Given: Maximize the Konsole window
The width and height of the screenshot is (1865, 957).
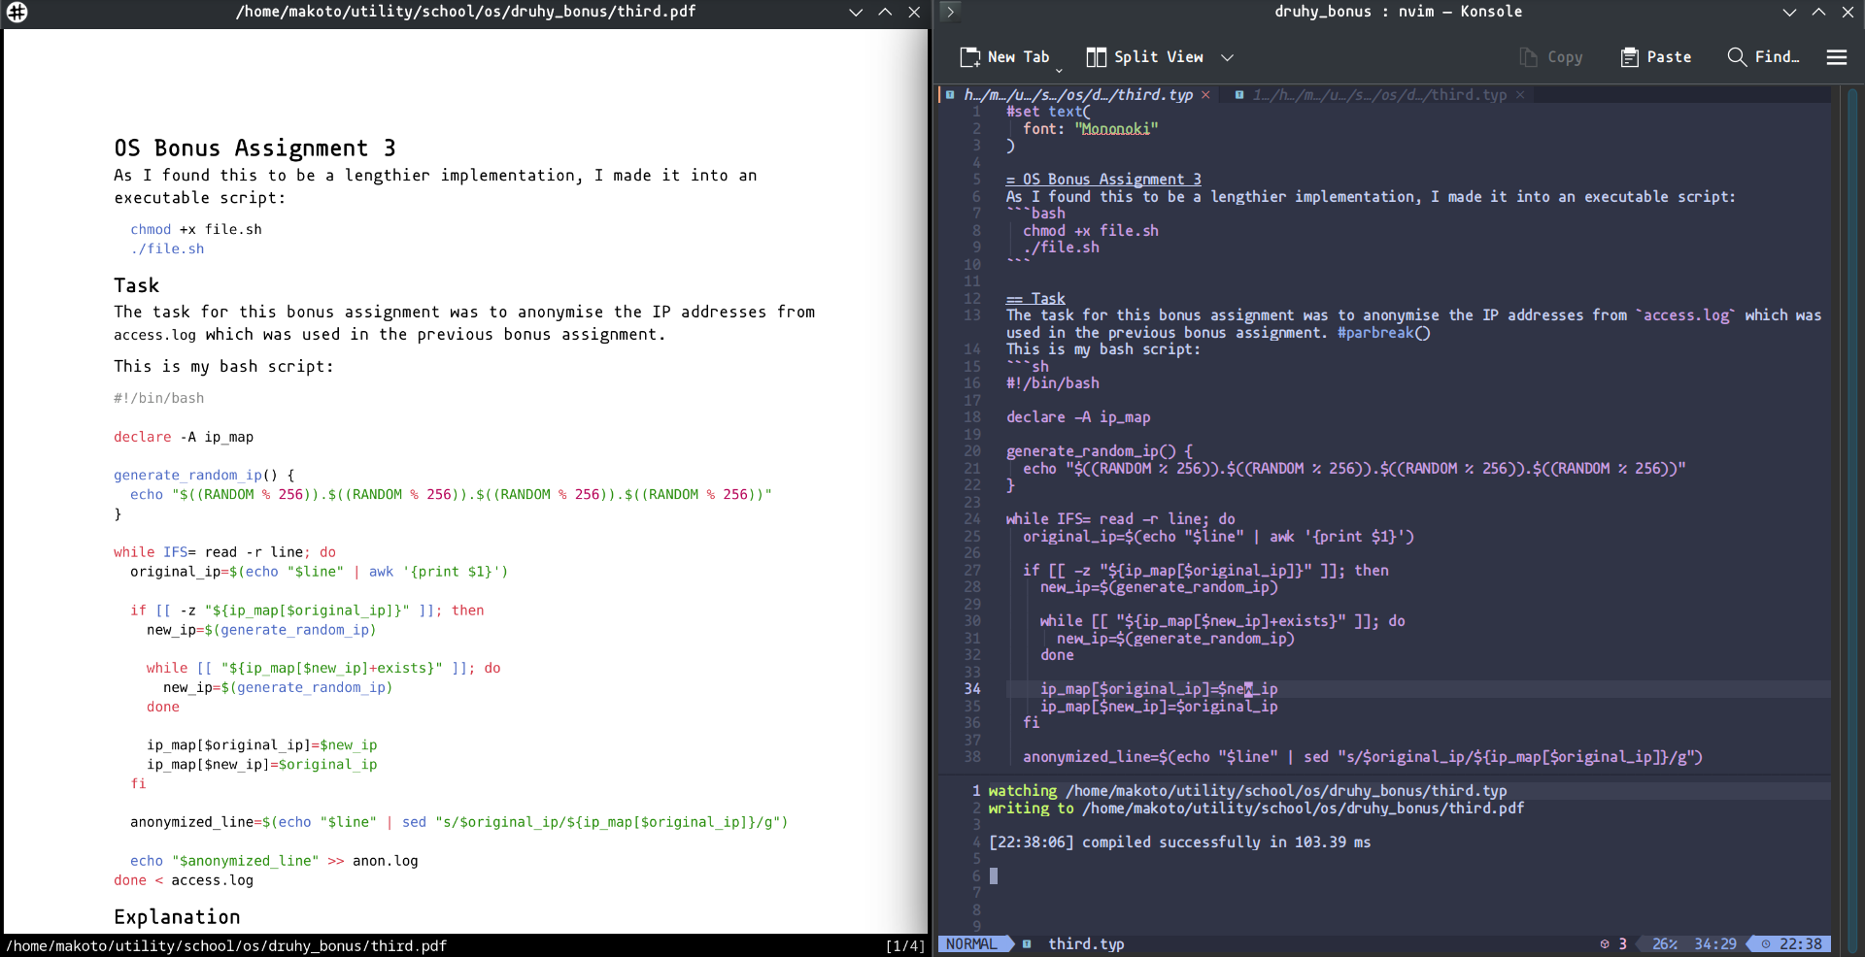Looking at the screenshot, I should 1818,12.
